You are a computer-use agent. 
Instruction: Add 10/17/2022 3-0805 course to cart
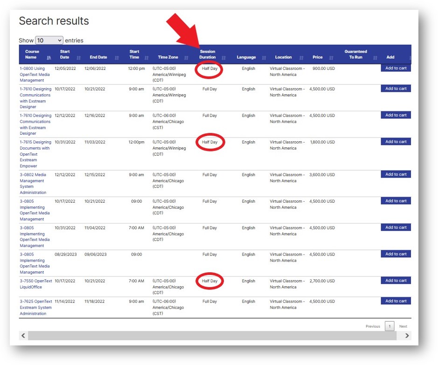[x=396, y=200]
